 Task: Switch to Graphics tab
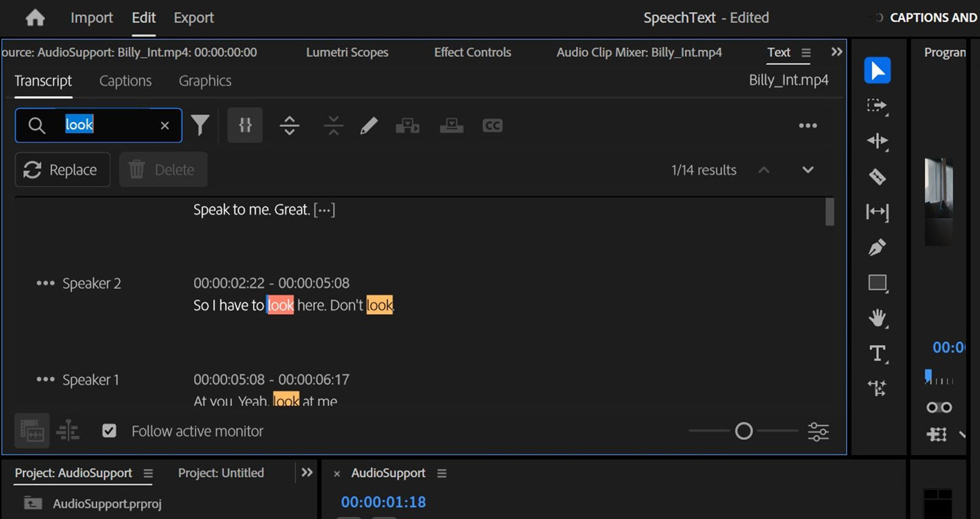click(205, 81)
